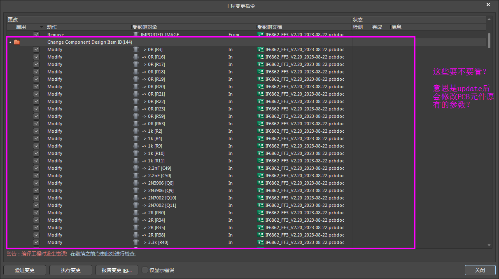Click the PCB document icon in the C49 row
This screenshot has height=279, width=499.
(x=261, y=168)
